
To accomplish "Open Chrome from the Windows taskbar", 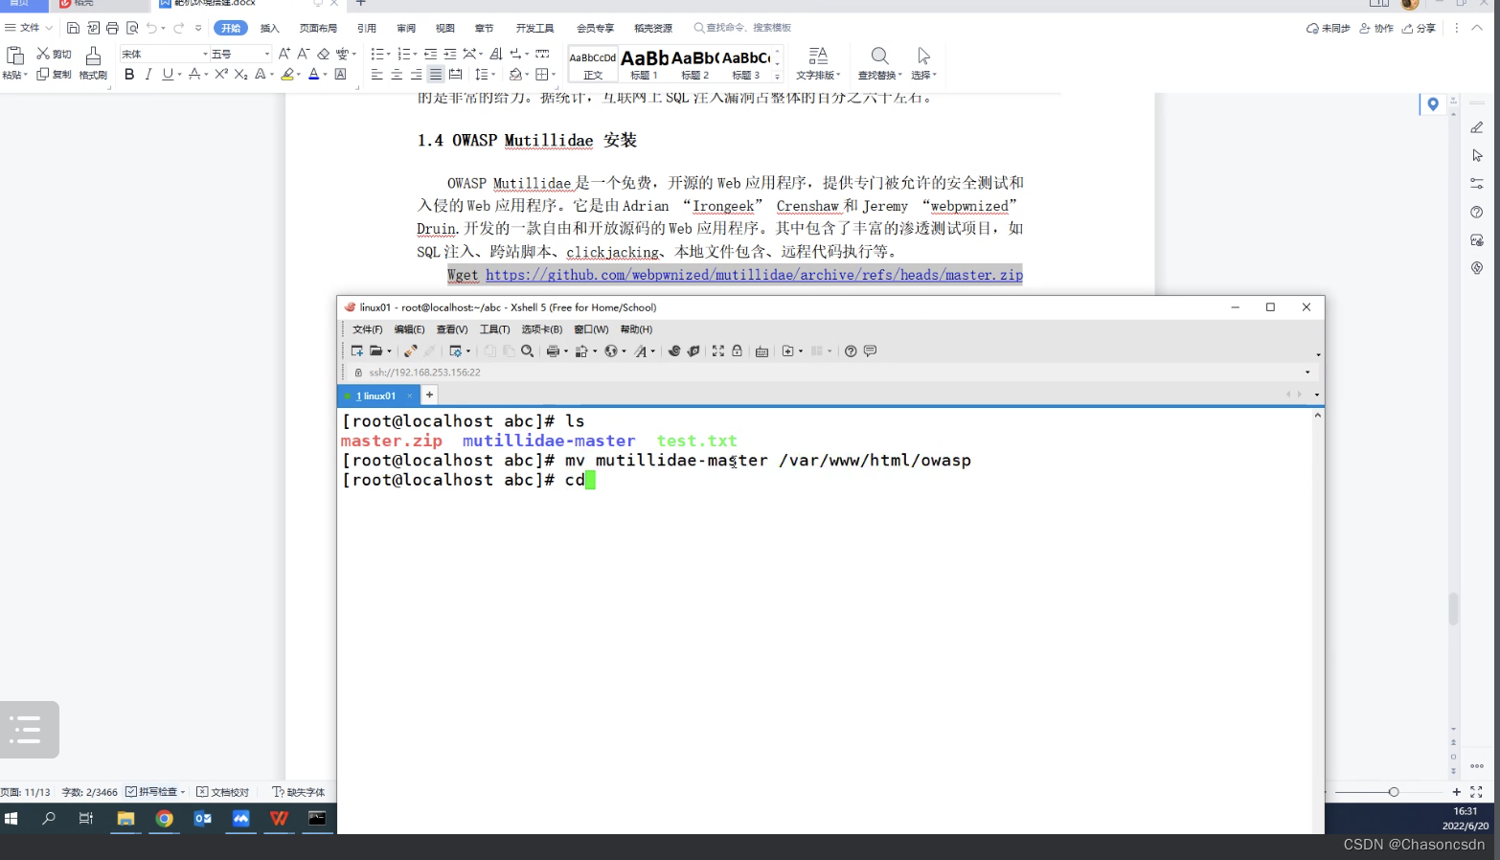I will pos(164,819).
